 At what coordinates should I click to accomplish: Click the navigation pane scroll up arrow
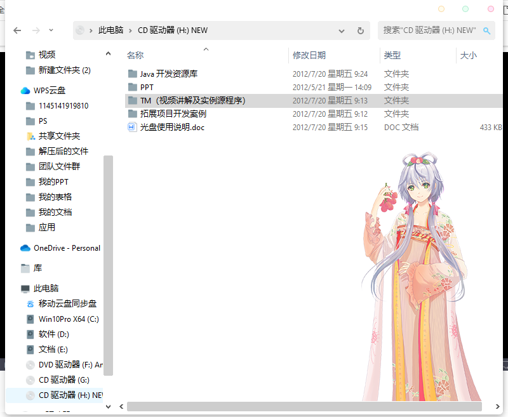coord(108,53)
